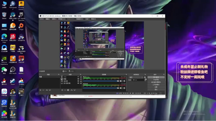
Task: Open the Scene Collection (场景集合) menu
Action: coord(80,19)
